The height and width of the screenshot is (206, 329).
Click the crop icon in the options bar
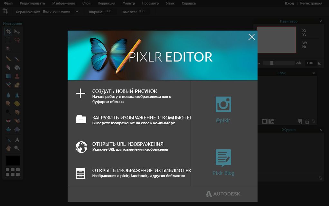click(x=5, y=11)
